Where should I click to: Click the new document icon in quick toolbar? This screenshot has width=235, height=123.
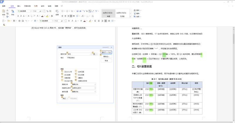point(3,21)
